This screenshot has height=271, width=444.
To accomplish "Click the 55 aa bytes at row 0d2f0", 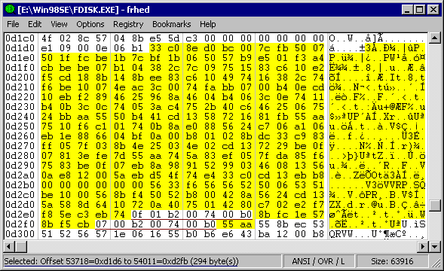I will click(x=237, y=224).
